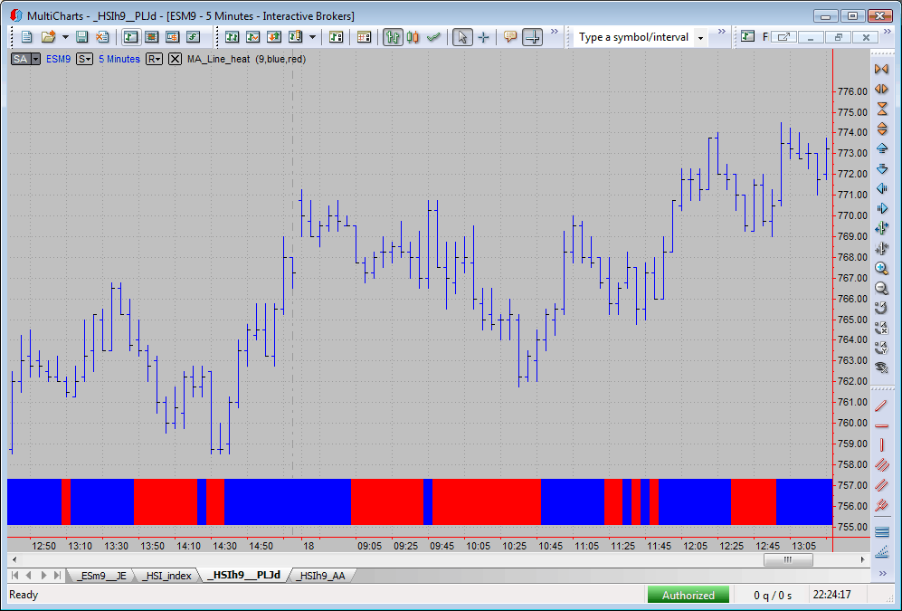
Task: Switch to the _ESm9__JE workspace tab
Action: (x=100, y=576)
